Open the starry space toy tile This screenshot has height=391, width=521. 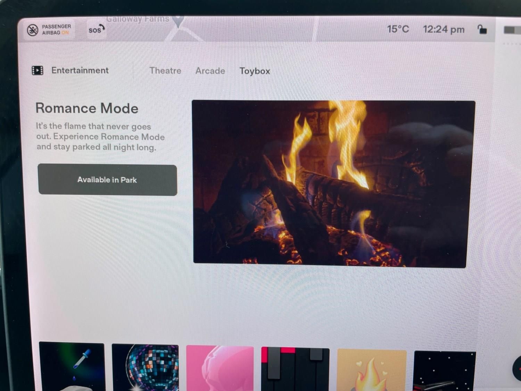[x=445, y=370]
